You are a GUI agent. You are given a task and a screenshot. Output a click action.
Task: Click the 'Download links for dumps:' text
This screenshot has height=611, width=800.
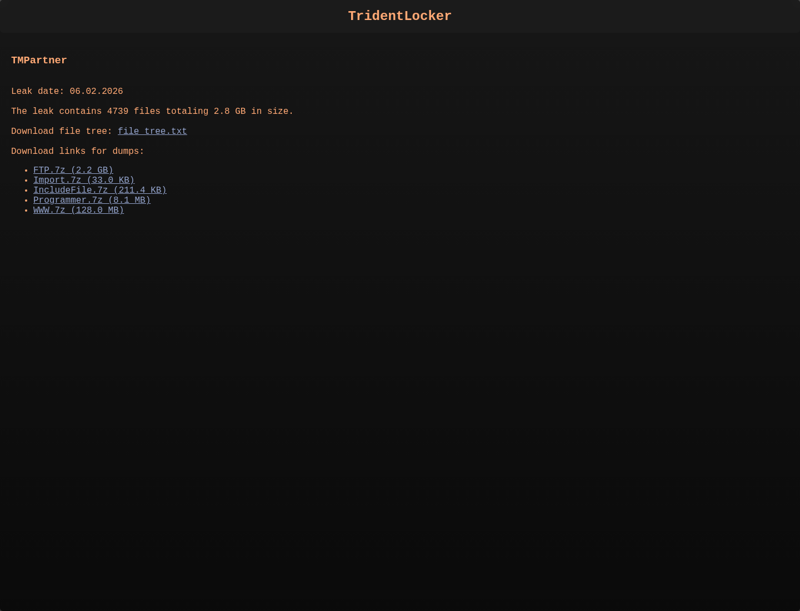78,151
